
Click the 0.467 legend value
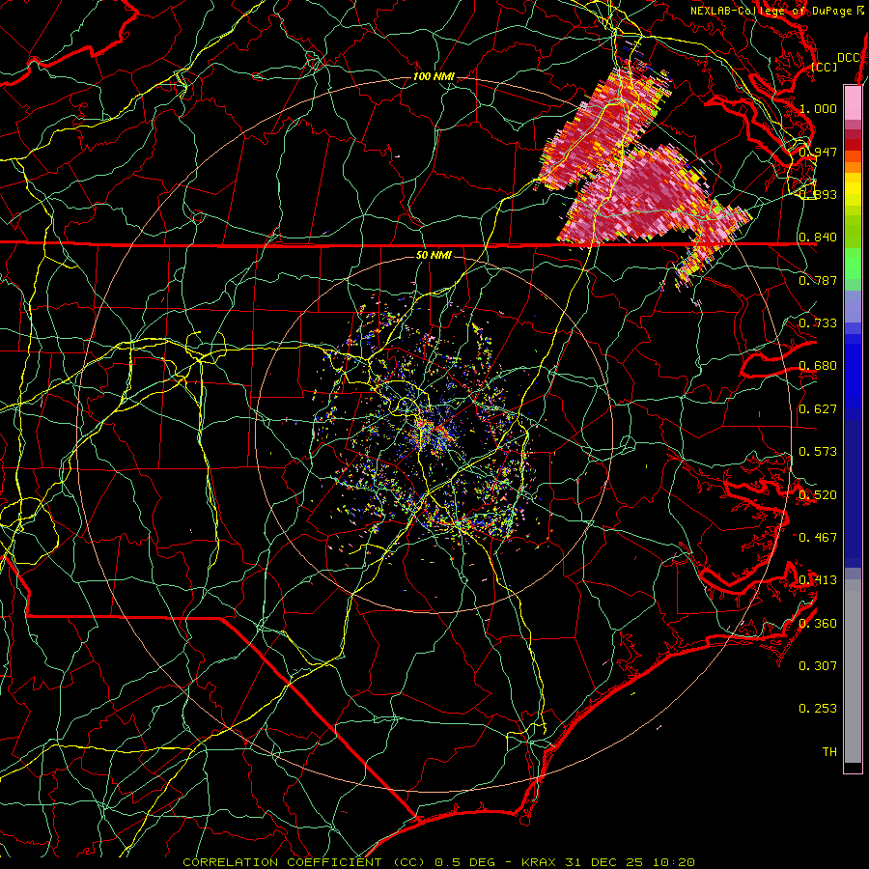pos(818,538)
